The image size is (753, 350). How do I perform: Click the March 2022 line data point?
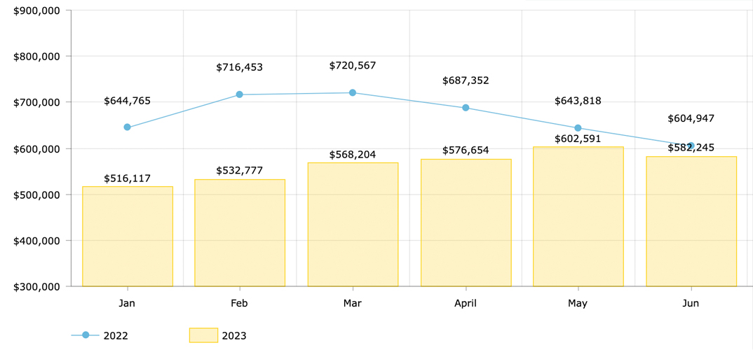353,92
